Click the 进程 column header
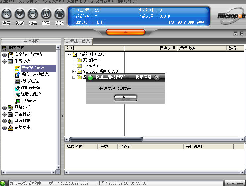The height and width of the screenshot is (186, 246). tap(94, 48)
